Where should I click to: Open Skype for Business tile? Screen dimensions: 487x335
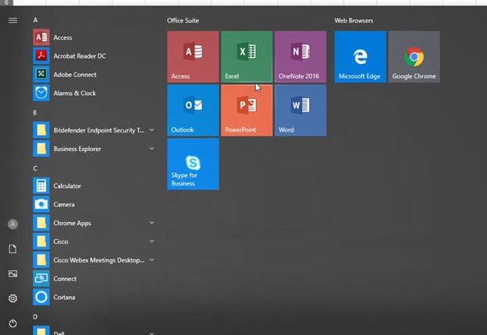coord(193,164)
